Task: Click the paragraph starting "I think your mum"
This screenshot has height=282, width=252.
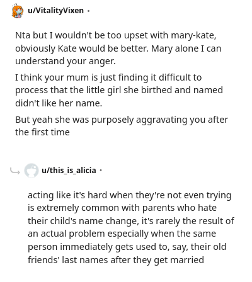Action: click(x=119, y=90)
